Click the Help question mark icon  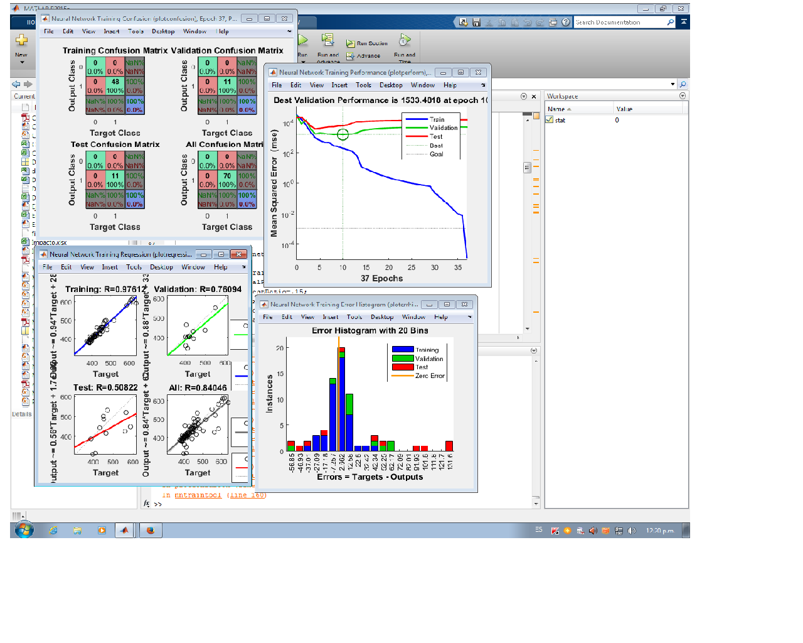(x=566, y=22)
